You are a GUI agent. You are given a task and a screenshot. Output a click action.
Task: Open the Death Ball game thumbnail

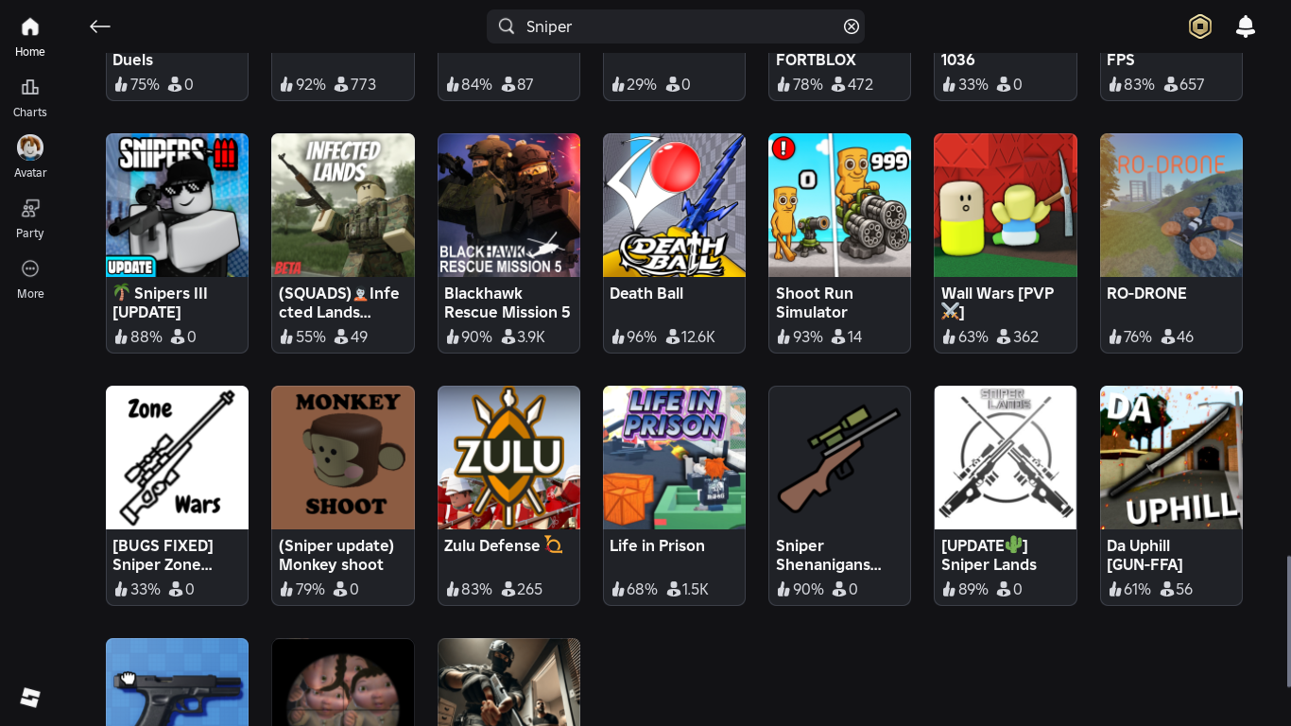point(674,205)
